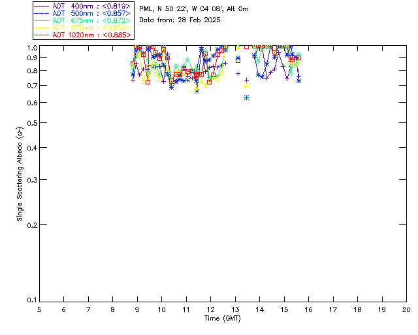The height and width of the screenshot is (335, 418).
Task: Click the PML station location title text
Action: click(x=194, y=9)
